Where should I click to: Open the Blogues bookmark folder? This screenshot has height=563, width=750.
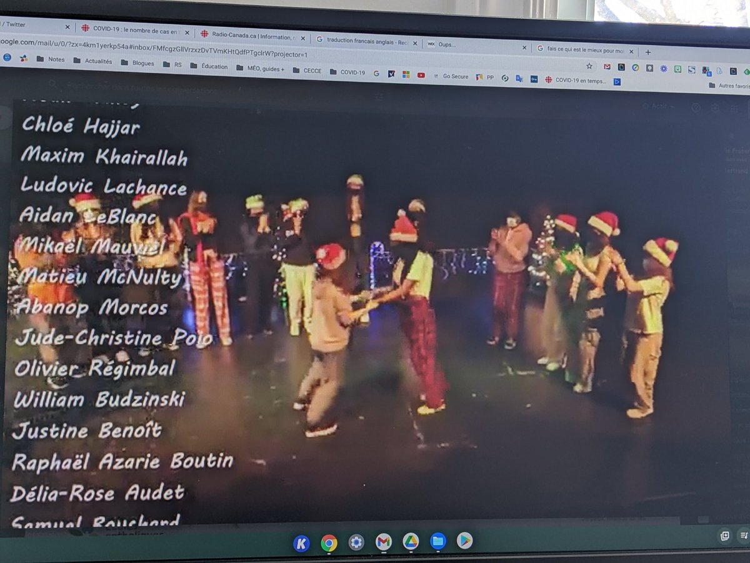pyautogui.click(x=137, y=63)
